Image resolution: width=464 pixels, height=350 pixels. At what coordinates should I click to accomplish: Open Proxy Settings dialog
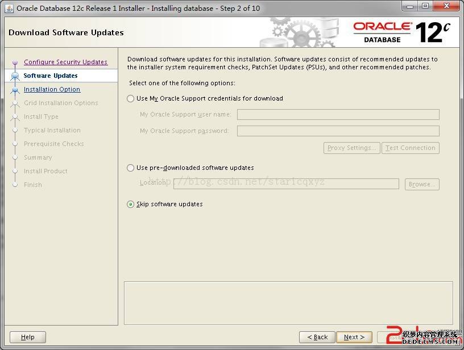click(351, 148)
